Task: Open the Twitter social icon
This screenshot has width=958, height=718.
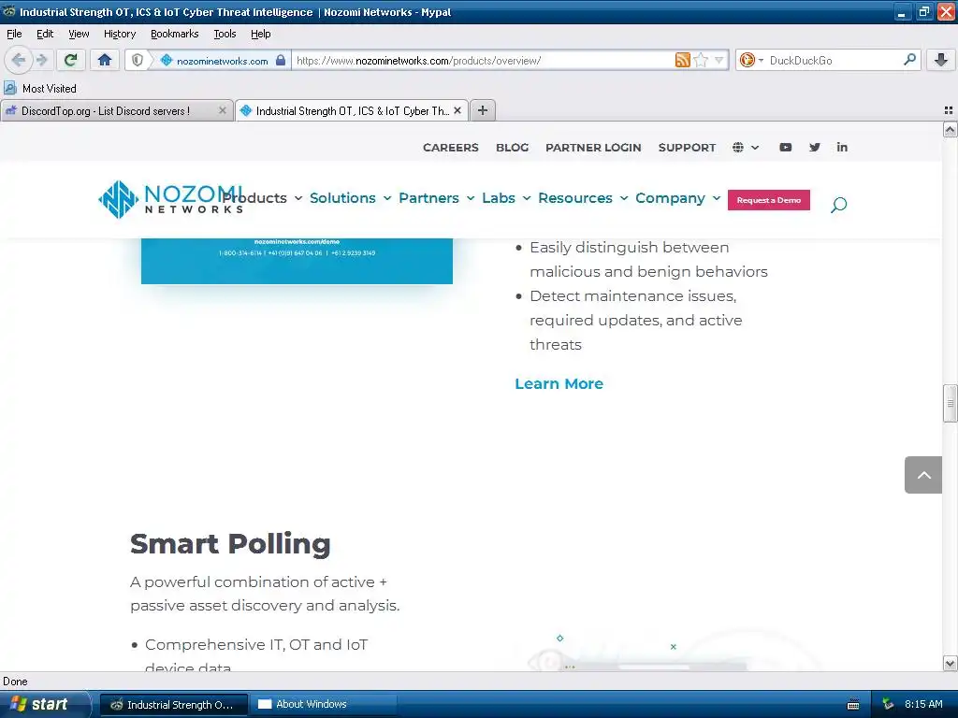Action: pyautogui.click(x=815, y=147)
